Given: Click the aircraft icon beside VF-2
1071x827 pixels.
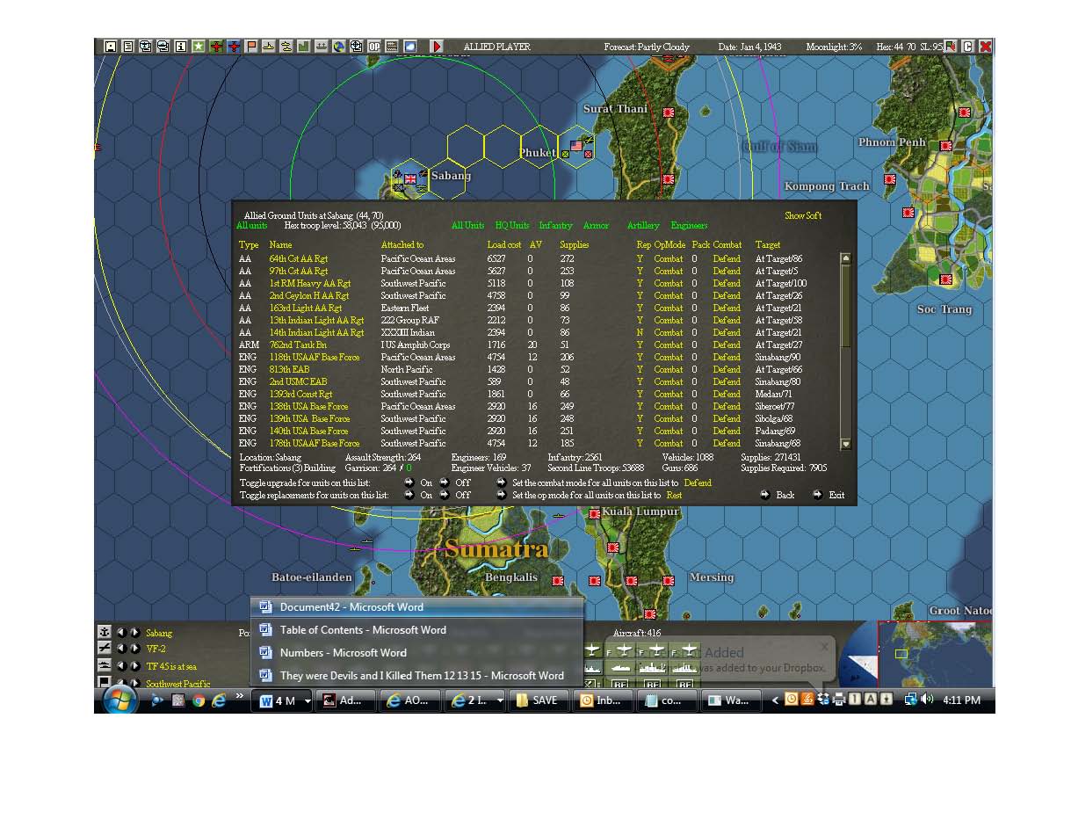Looking at the screenshot, I should pyautogui.click(x=105, y=649).
